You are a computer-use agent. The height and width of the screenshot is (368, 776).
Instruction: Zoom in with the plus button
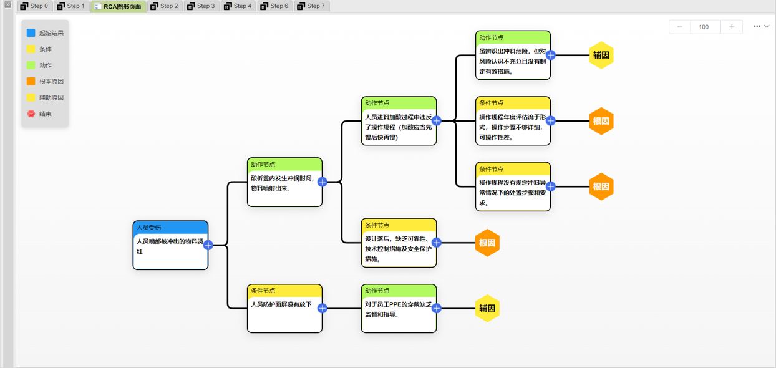(x=731, y=27)
